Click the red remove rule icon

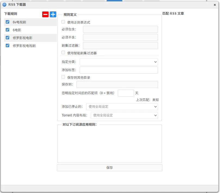point(45,14)
